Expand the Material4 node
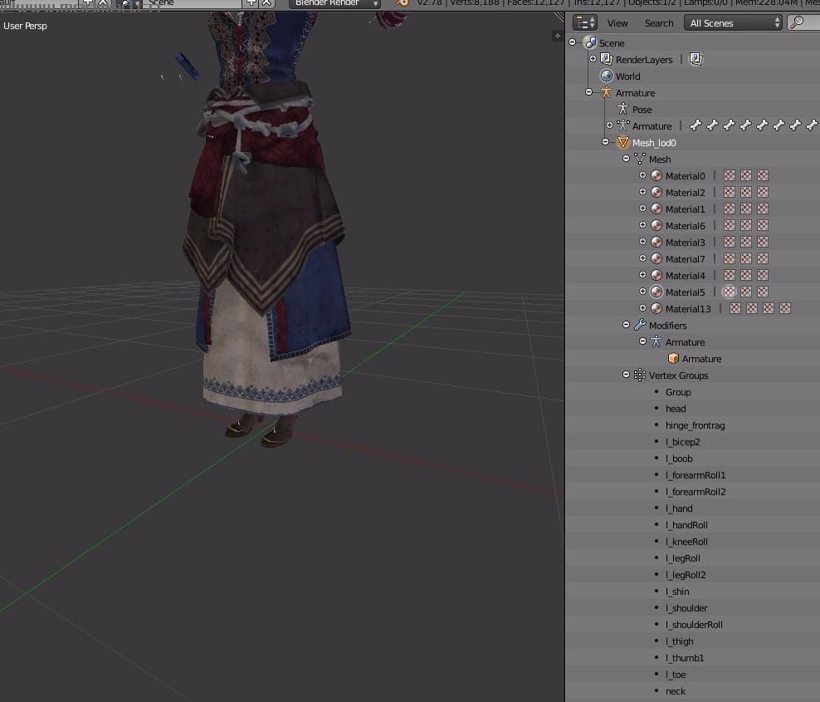 pyautogui.click(x=642, y=275)
